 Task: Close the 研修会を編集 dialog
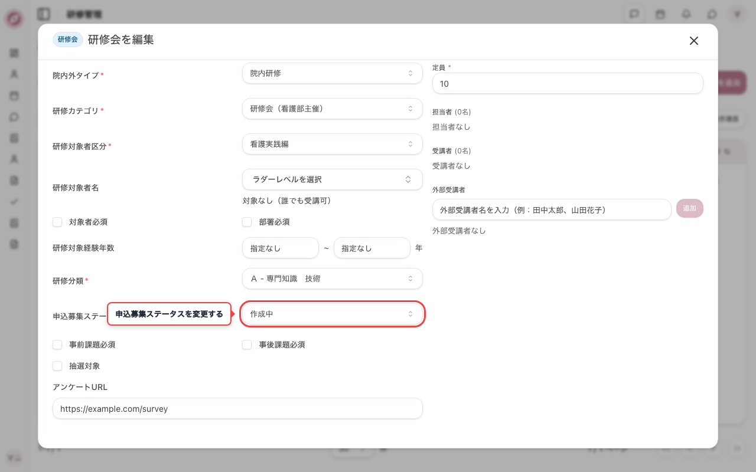coord(694,41)
